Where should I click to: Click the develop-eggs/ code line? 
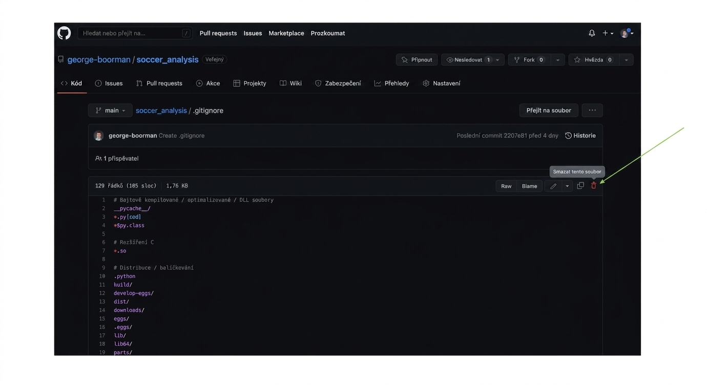pos(134,293)
